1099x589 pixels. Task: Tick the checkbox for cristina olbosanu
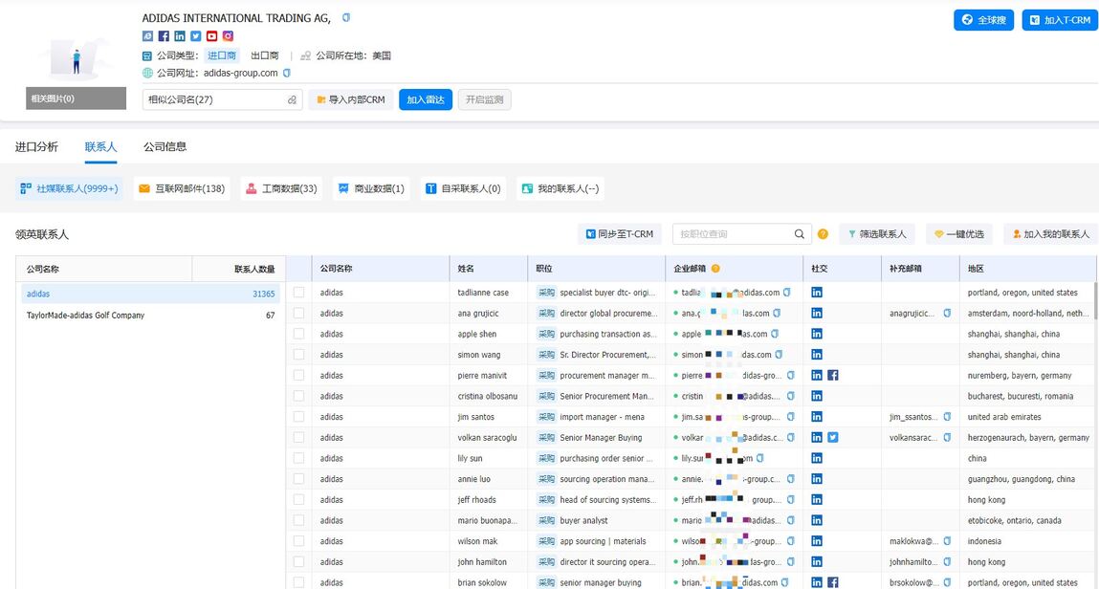[x=298, y=396]
